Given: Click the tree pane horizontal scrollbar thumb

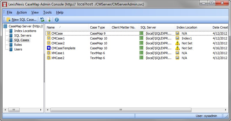Looking at the screenshot, I should click(14, 110).
